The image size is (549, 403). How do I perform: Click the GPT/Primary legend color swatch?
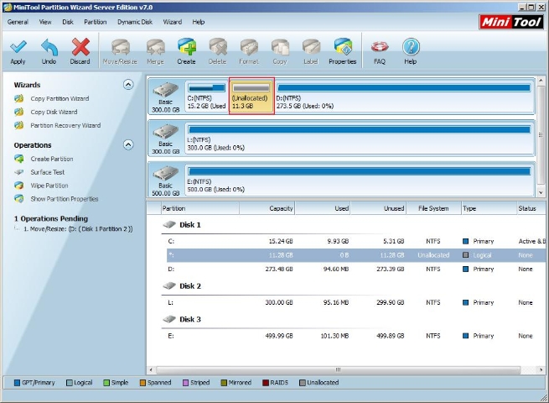[17, 383]
